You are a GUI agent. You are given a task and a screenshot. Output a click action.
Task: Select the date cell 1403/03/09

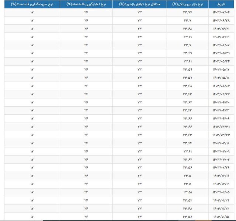pyautogui.click(x=221, y=151)
